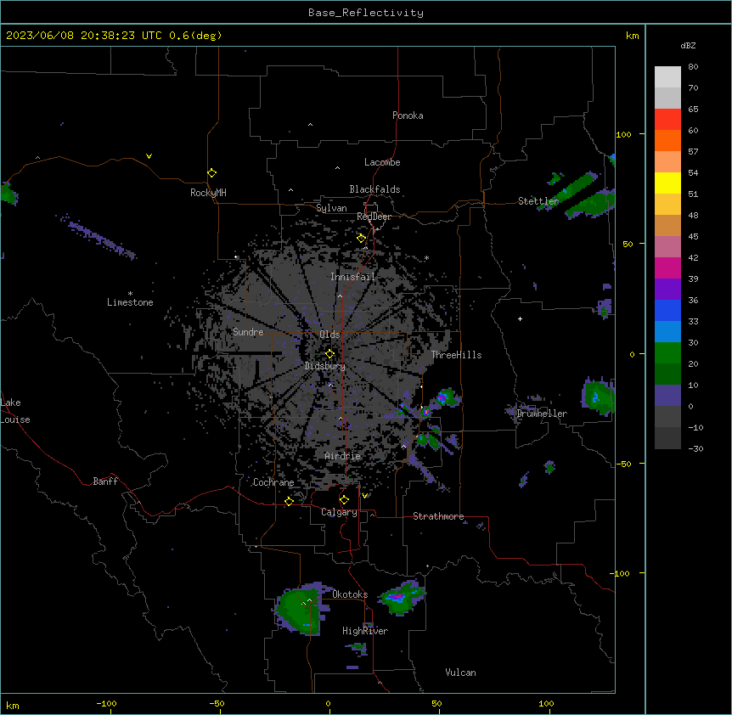Screen dimensions: 732x715
Task: Click the RockyMH label
Action: [x=208, y=193]
